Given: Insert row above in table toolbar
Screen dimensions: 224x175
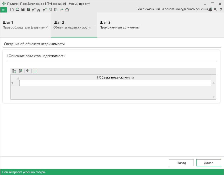Looking at the screenshot, I should pyautogui.click(x=20, y=71).
